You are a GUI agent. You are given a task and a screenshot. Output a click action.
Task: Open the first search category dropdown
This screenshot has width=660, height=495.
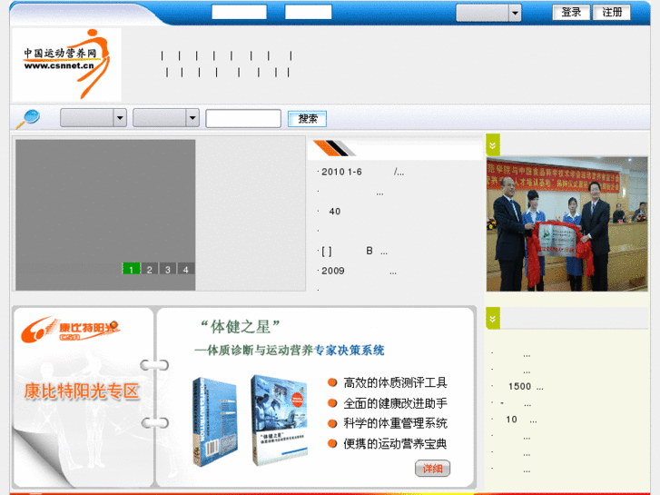pyautogui.click(x=94, y=117)
